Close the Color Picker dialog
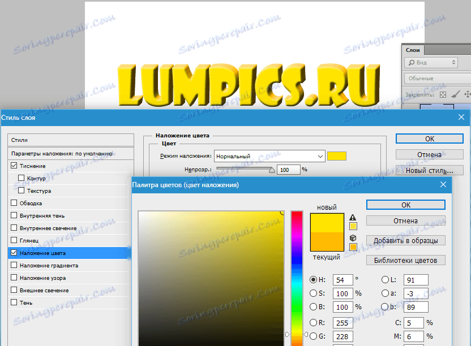Screen dimensions: 471x346 [443, 184]
